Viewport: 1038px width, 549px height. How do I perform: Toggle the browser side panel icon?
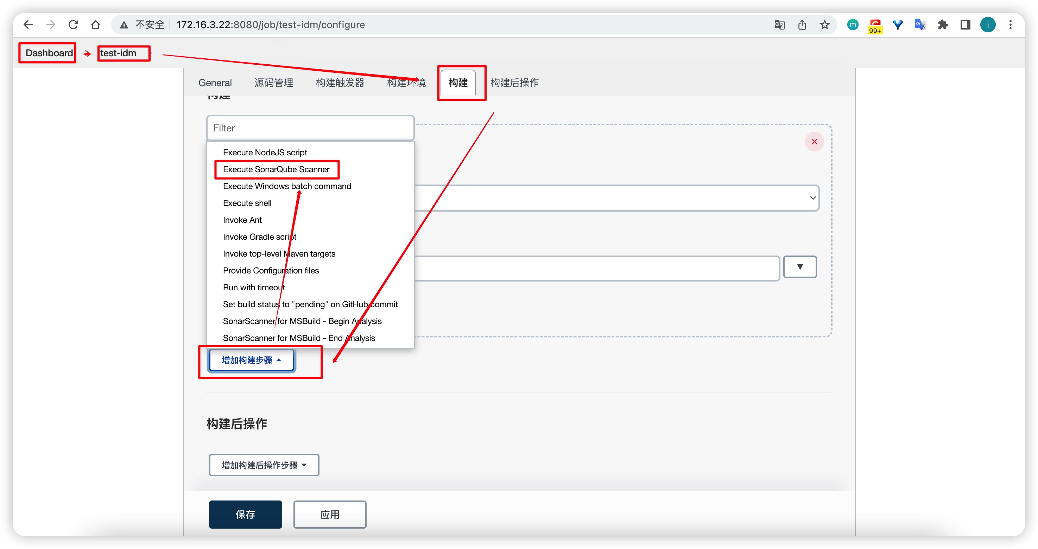click(x=966, y=25)
